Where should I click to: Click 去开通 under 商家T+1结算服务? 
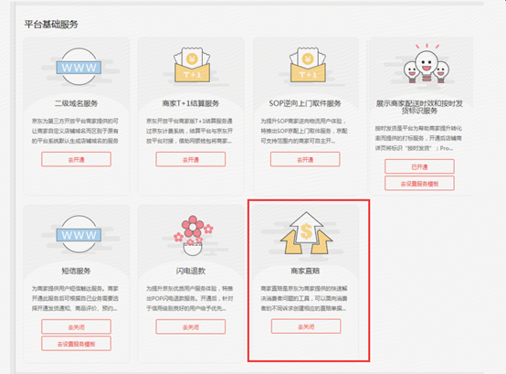pyautogui.click(x=191, y=159)
